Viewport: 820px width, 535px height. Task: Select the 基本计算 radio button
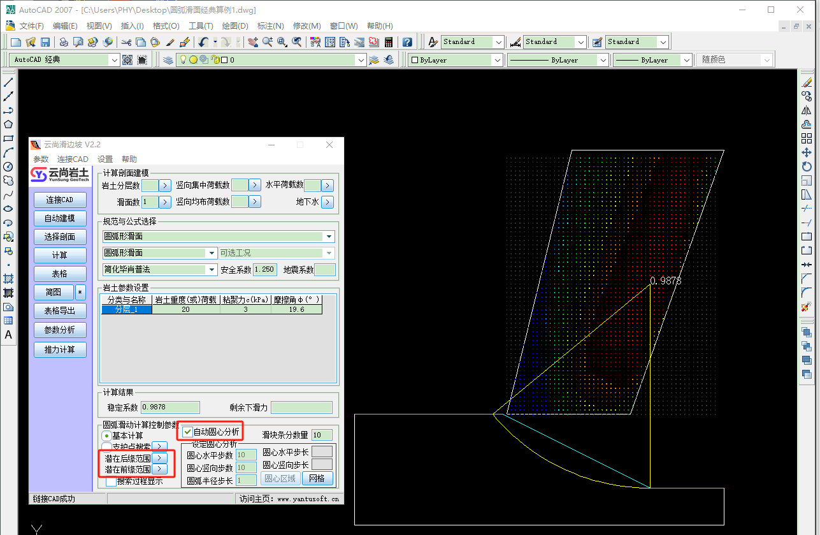[106, 436]
